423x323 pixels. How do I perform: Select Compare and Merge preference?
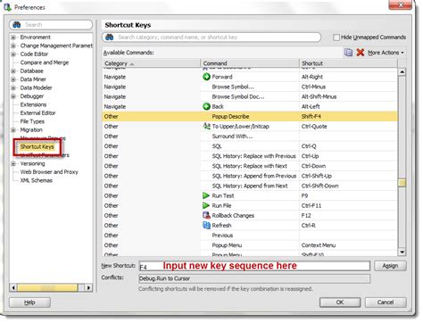tap(45, 62)
